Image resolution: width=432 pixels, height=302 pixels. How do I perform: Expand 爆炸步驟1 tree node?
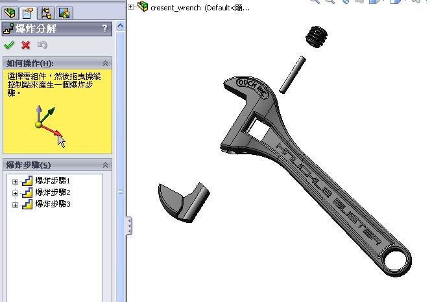(x=15, y=181)
